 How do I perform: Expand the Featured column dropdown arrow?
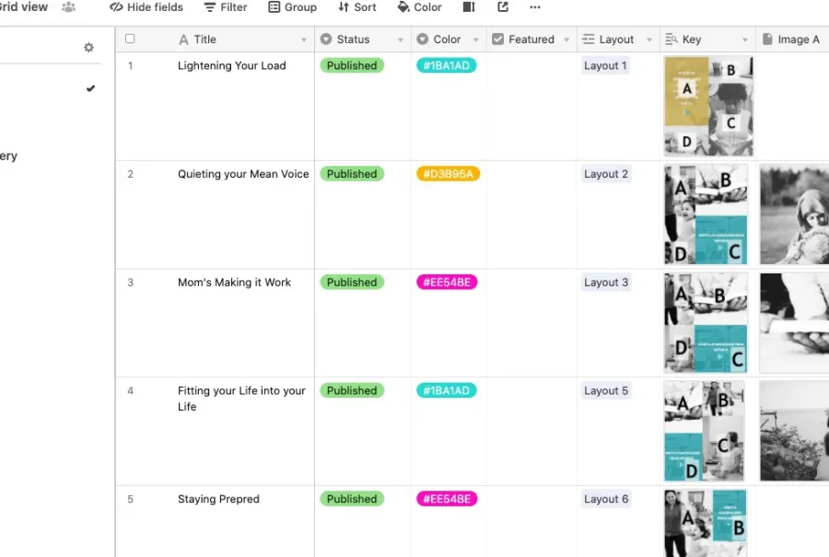click(x=566, y=41)
